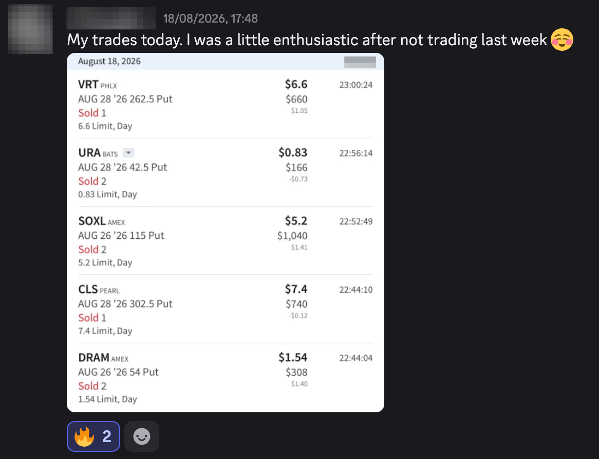Select the DRAM ticker symbol
This screenshot has width=599, height=459.
click(94, 358)
